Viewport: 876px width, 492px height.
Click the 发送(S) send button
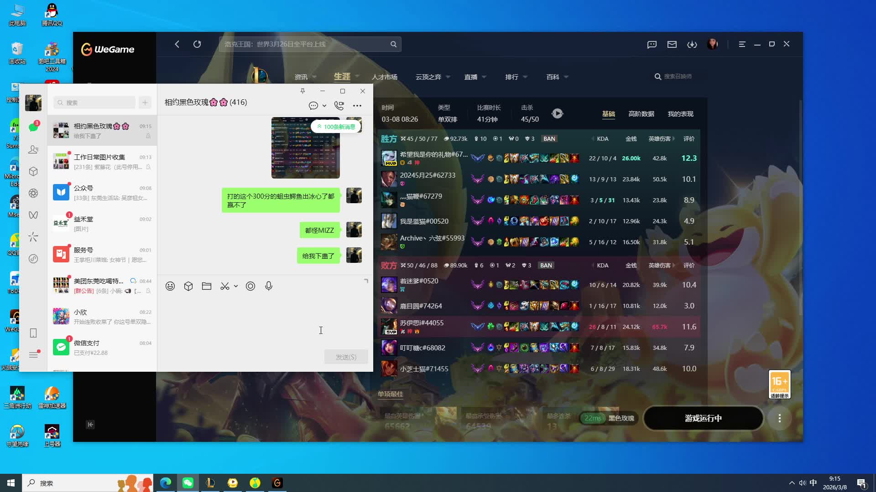[346, 357]
